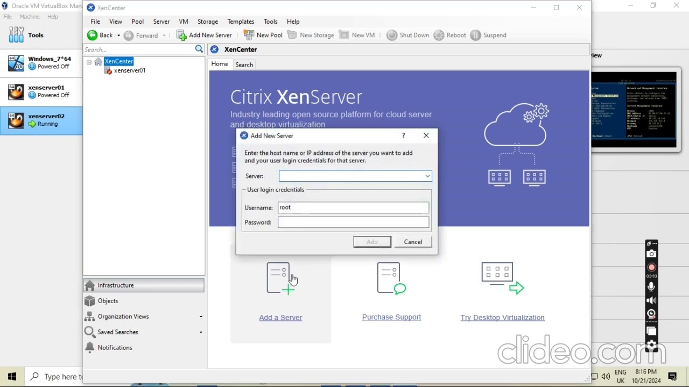This screenshot has width=689, height=387.
Task: Click the screenshot camera icon in recorder
Action: [x=652, y=254]
